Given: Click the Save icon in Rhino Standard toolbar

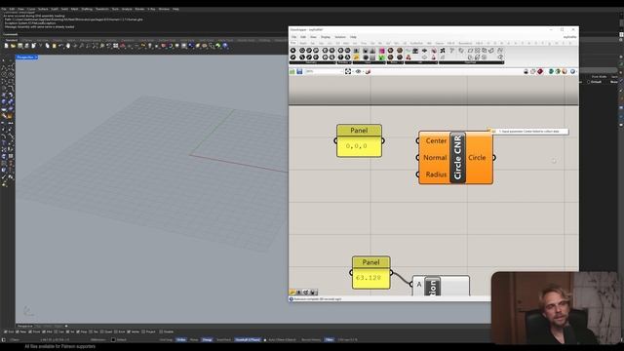Looking at the screenshot, I should (x=19, y=46).
